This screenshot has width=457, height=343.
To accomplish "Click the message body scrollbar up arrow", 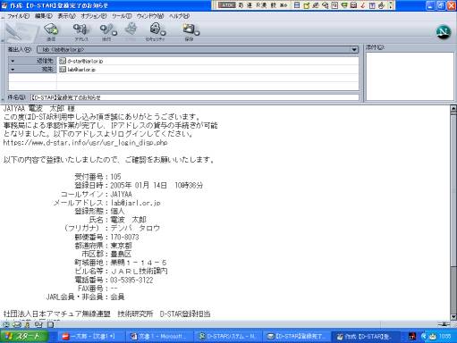I will pyautogui.click(x=453, y=108).
